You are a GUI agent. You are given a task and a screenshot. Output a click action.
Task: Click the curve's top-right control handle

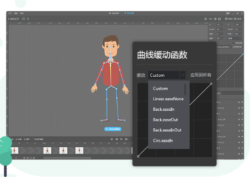(x=211, y=84)
